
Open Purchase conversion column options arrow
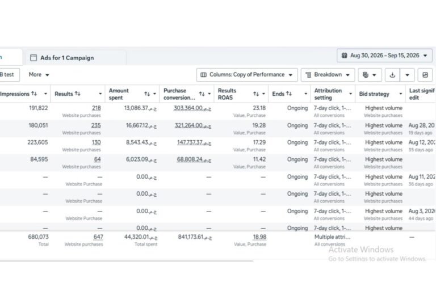click(209, 94)
